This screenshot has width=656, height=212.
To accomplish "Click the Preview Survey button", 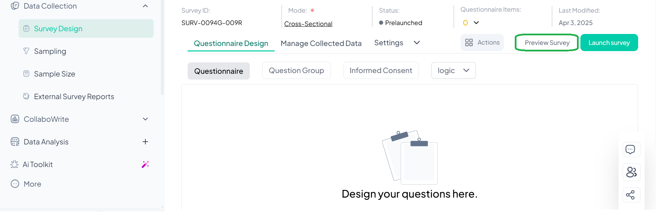I will 547,43.
